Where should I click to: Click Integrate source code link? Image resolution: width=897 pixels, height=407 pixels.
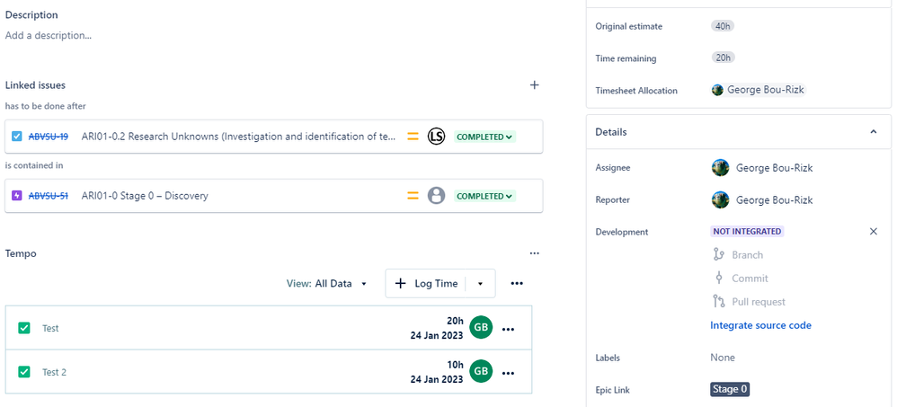[x=760, y=325]
